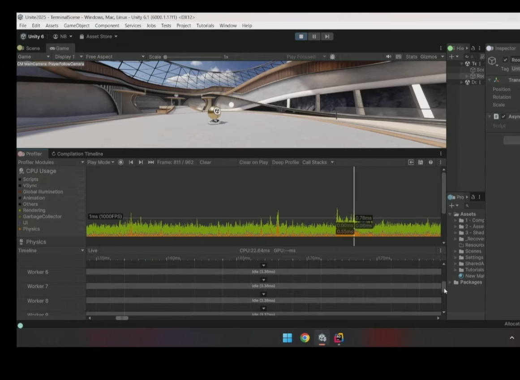Toggle the profiler record button

click(x=121, y=162)
